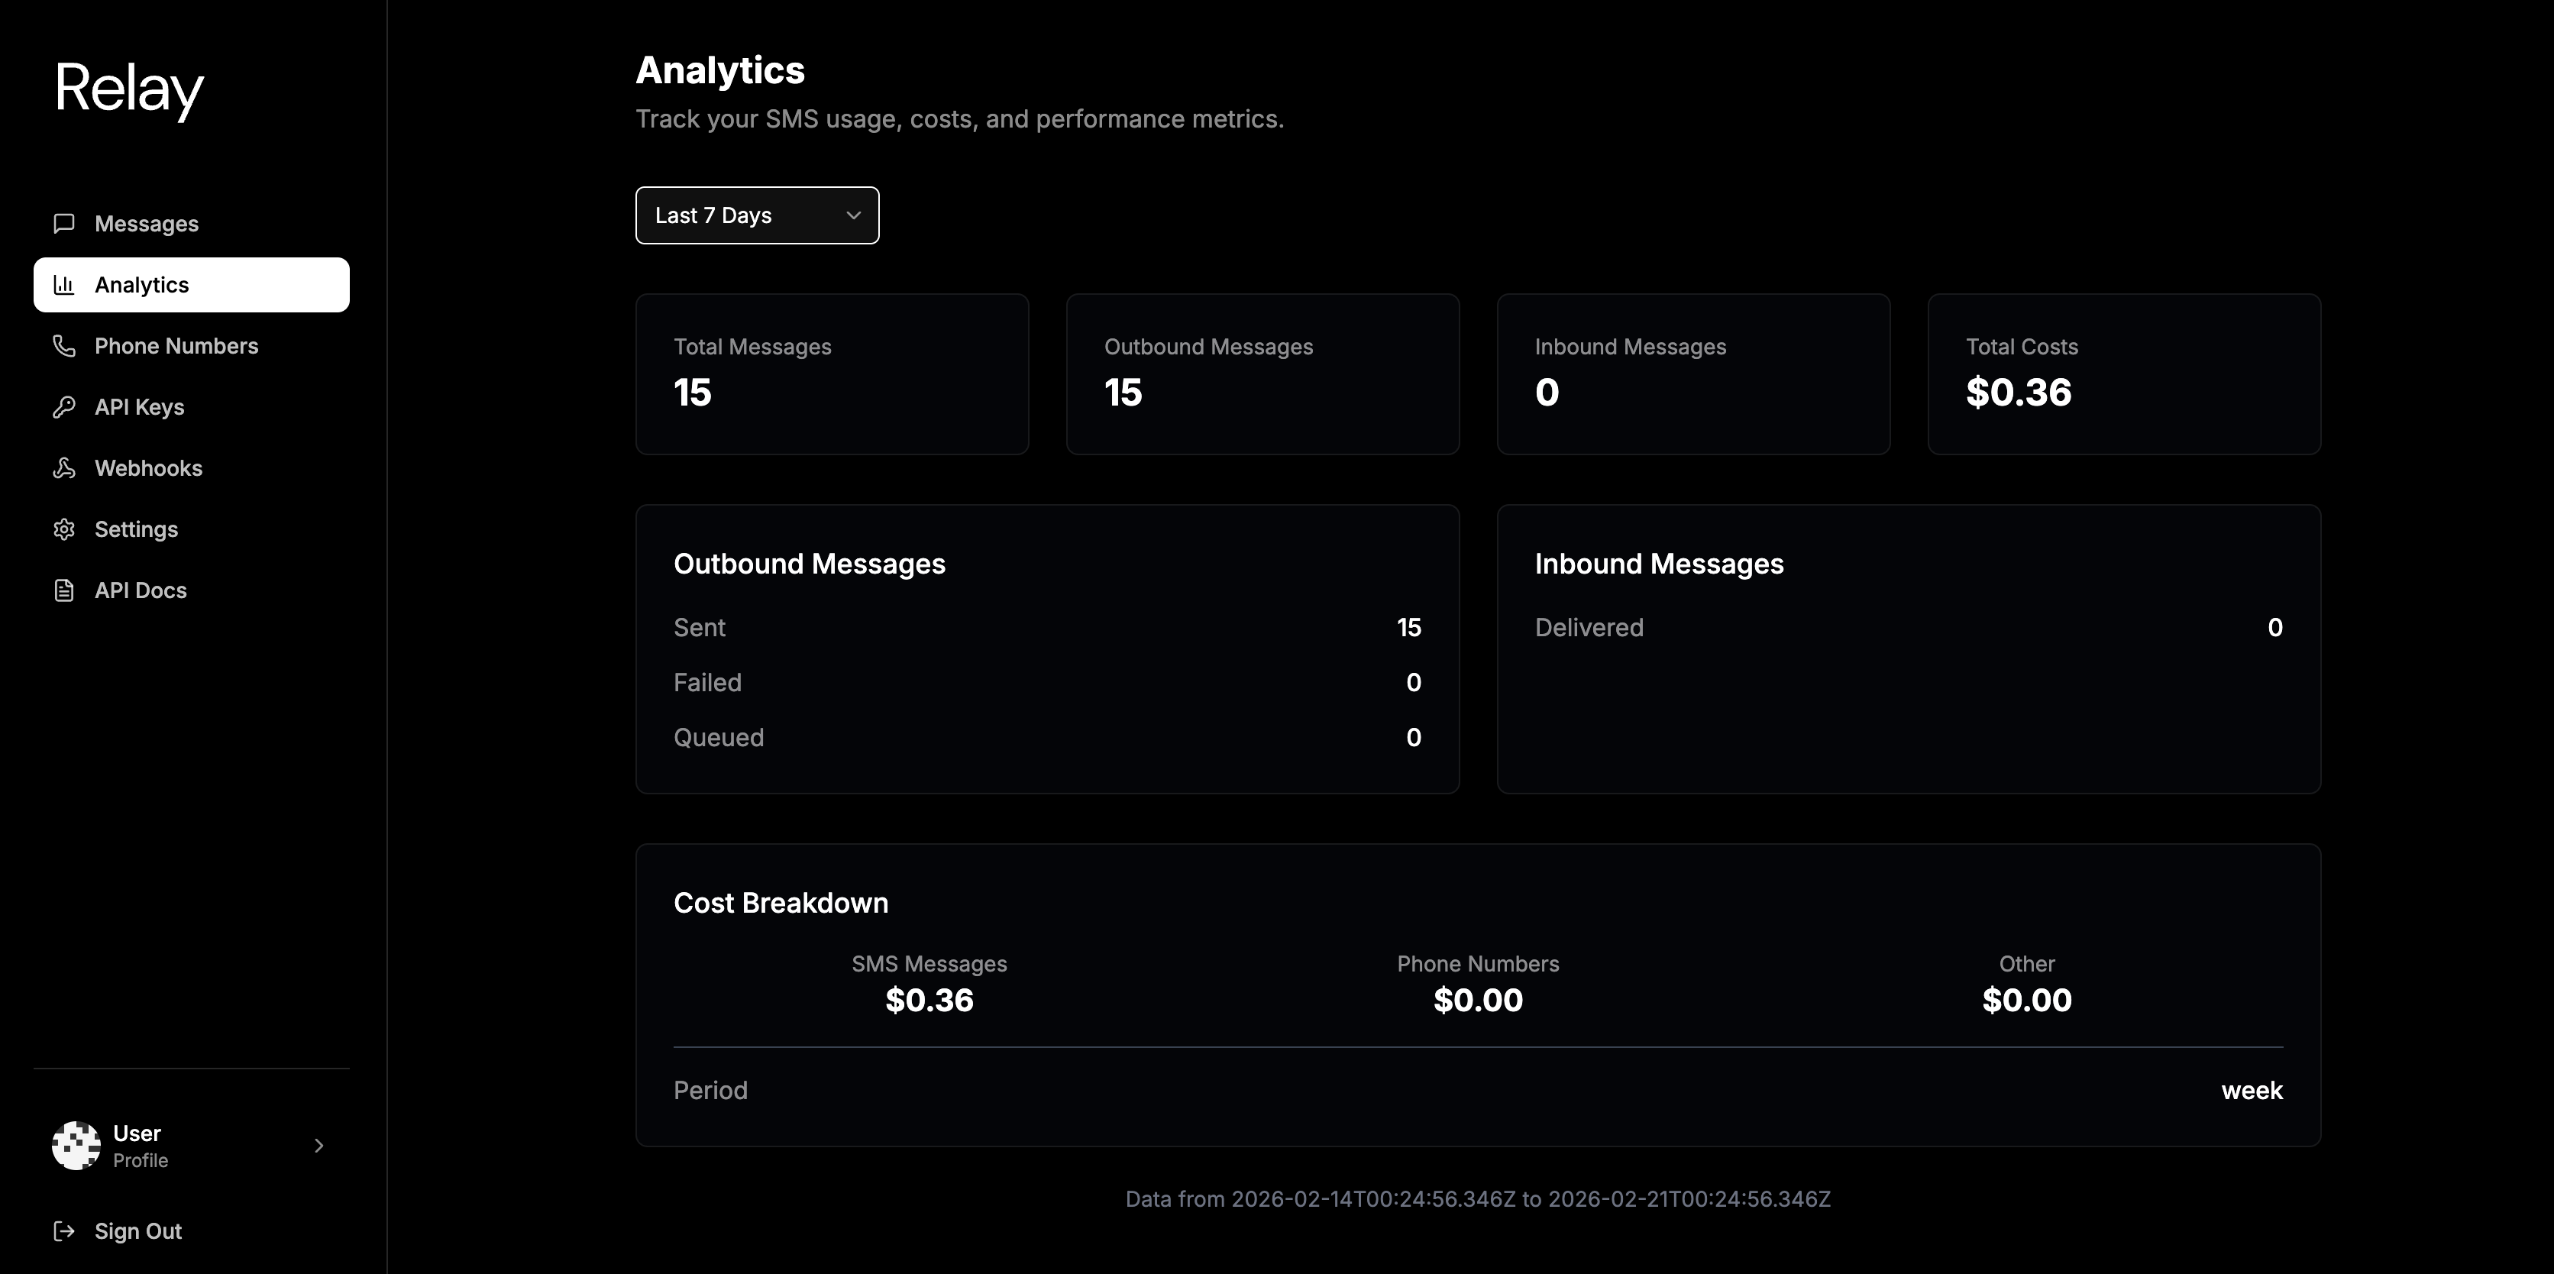Open the Messages menu item
Screen dimensions: 2554x1274
click(147, 224)
